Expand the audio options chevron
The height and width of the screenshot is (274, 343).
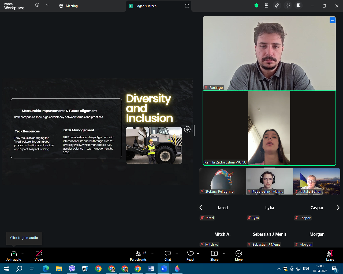23,253
